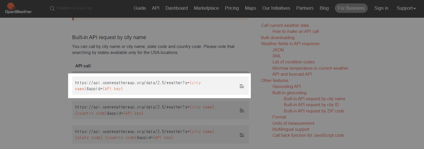Open 'Units of measurement' link

click(x=293, y=123)
